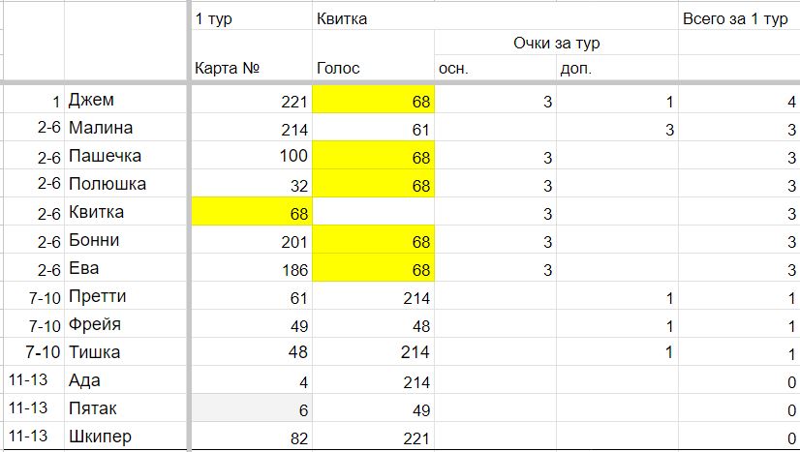
Task: Select the rank cell 7-10 beside Фрейя
Action: (34, 323)
